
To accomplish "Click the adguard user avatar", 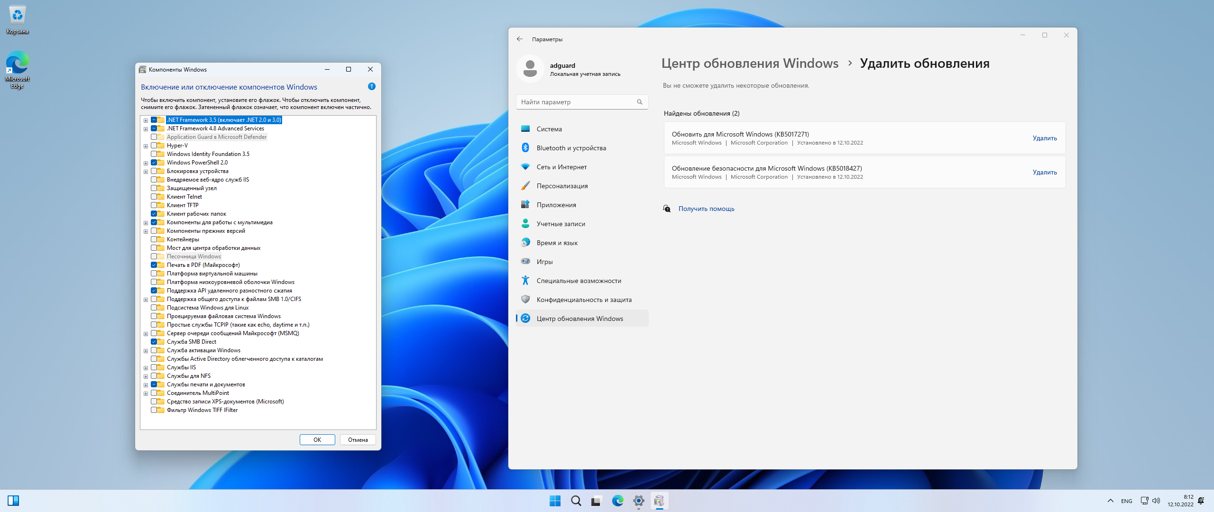I will point(530,69).
